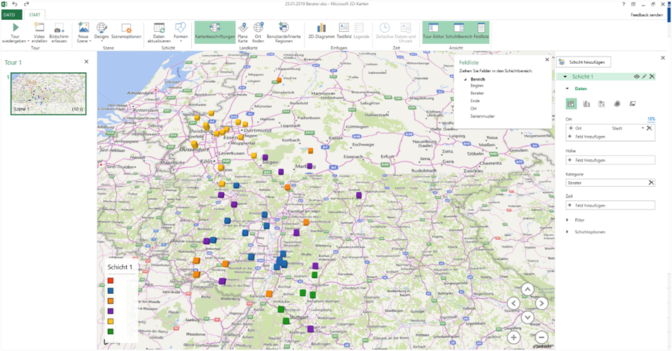Select the START ribbon tab
This screenshot has height=351, width=672.
click(35, 15)
